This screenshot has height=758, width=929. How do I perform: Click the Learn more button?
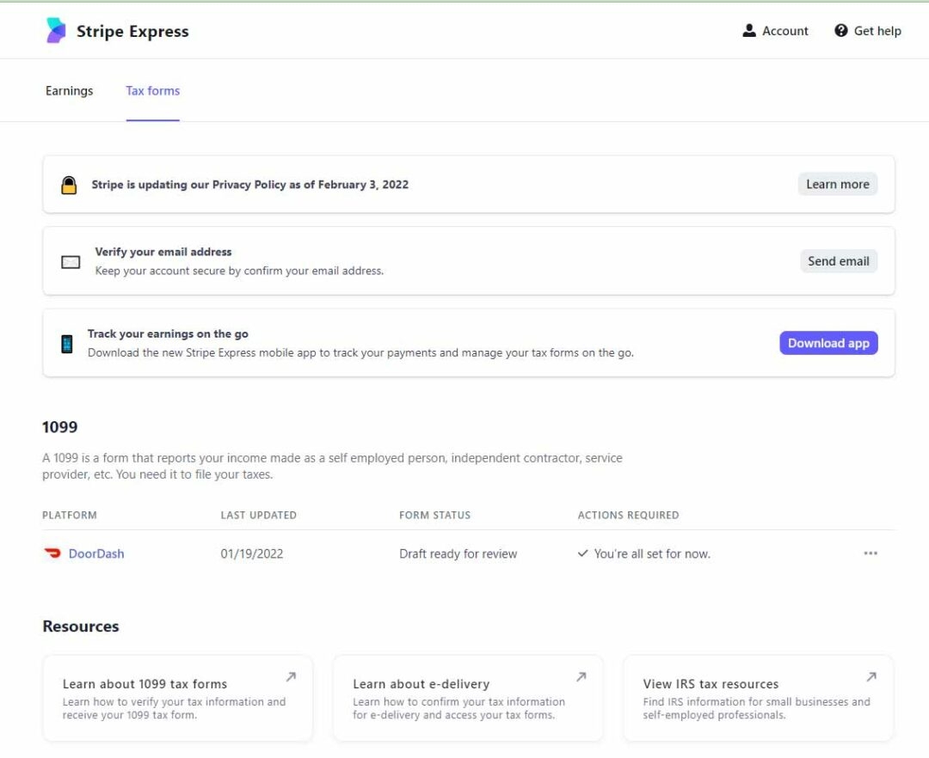tap(837, 184)
